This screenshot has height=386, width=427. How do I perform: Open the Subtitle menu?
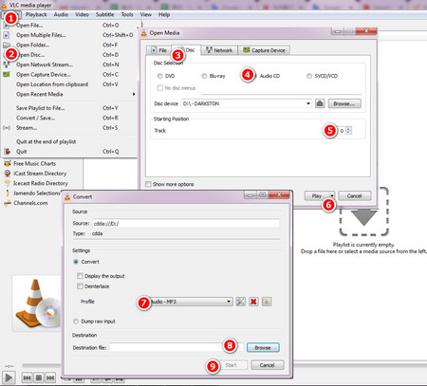tap(105, 14)
